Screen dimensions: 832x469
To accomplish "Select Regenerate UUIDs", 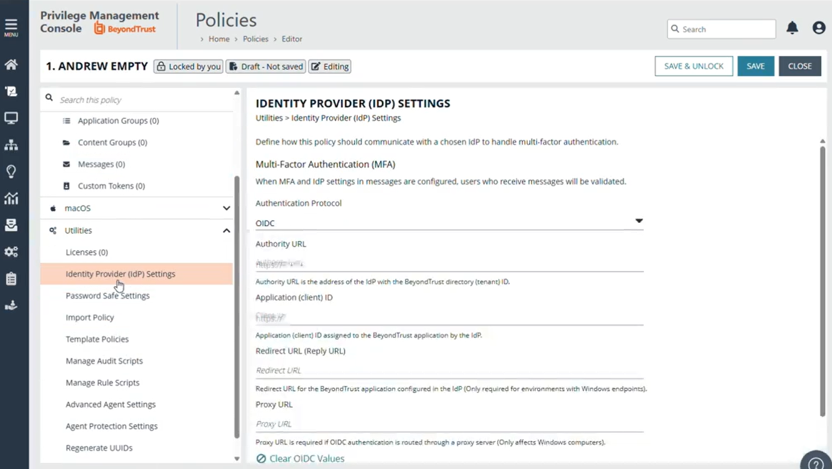I will [99, 447].
